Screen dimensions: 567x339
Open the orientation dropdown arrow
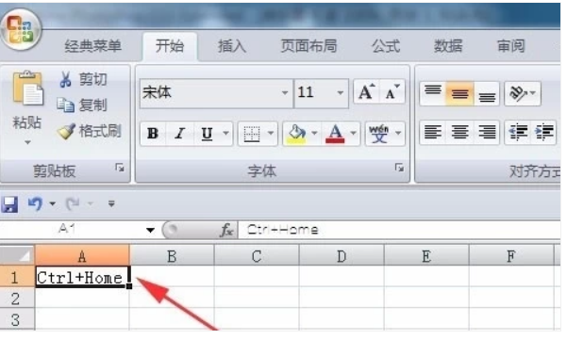coord(533,93)
